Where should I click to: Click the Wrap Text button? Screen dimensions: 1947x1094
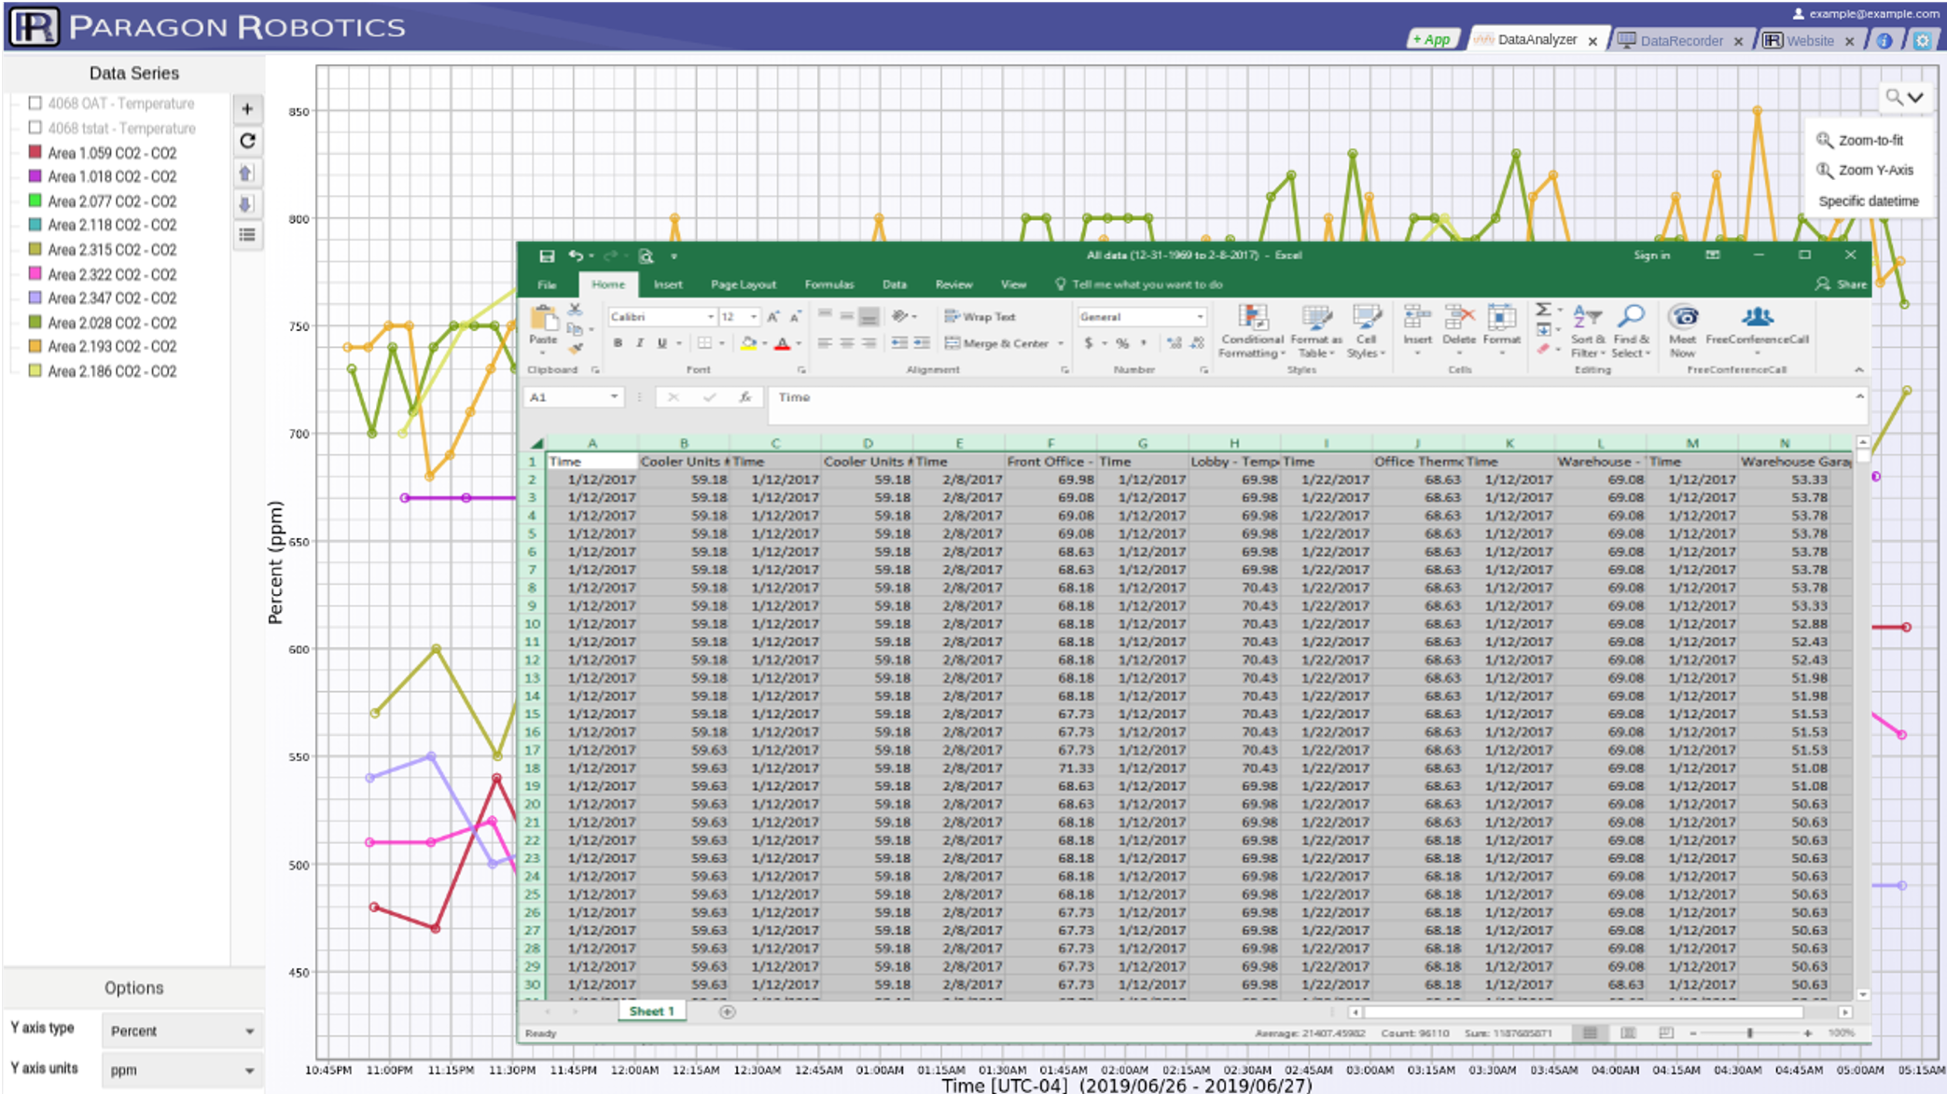click(980, 317)
